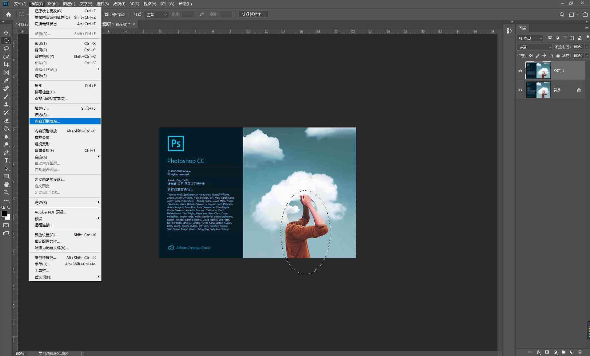Open the layer blend mode 正常 dropdown
The image size is (590, 356).
pyautogui.click(x=535, y=47)
